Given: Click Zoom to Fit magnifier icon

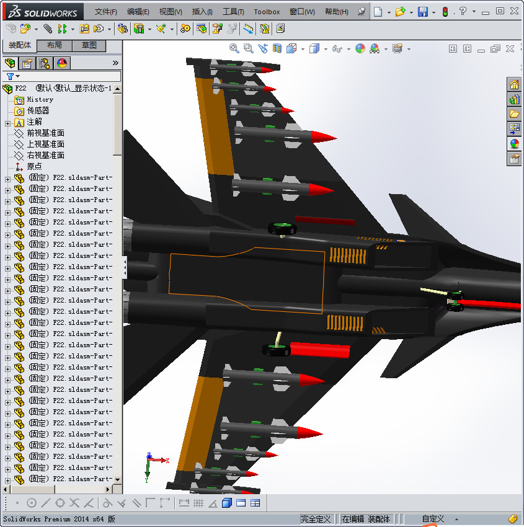Looking at the screenshot, I should pyautogui.click(x=234, y=49).
